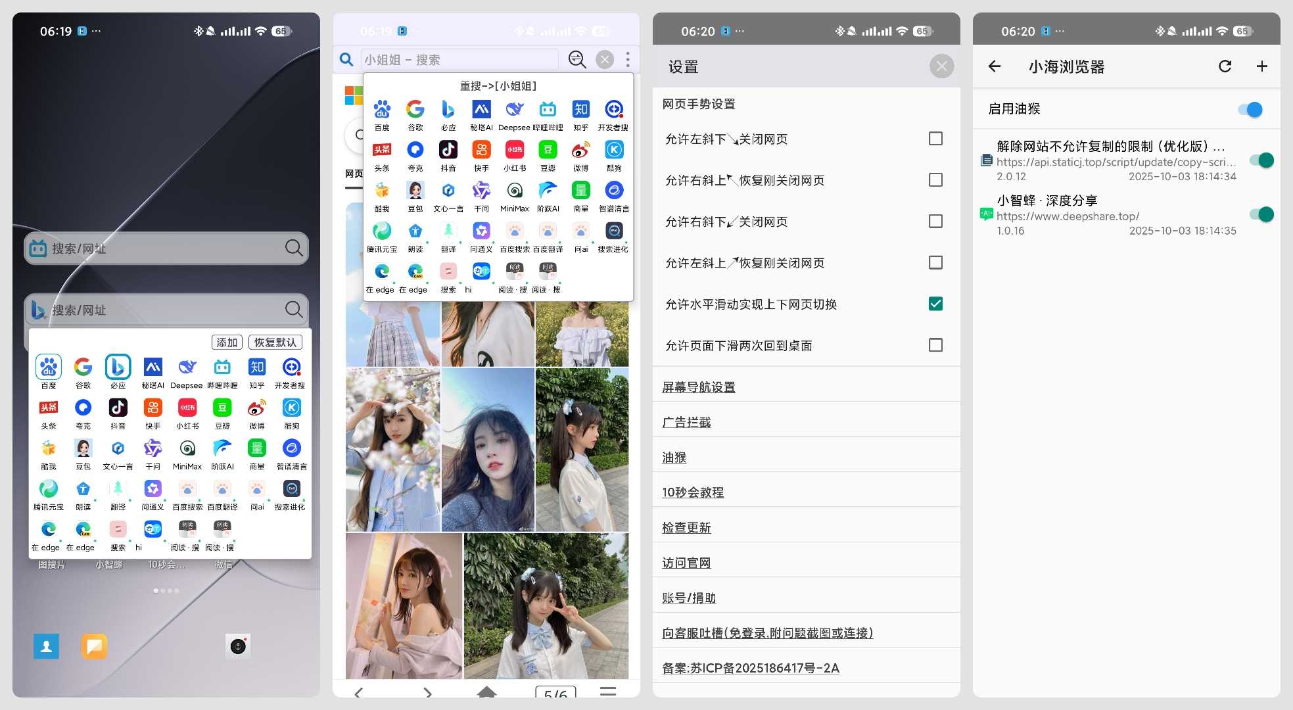This screenshot has width=1293, height=710.
Task: Enable 允许页面下滑两次回到桌面 checkbox
Action: 935,345
